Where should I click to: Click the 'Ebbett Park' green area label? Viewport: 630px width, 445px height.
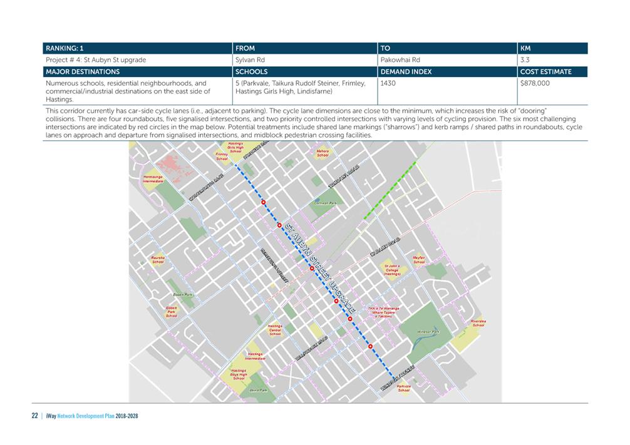(x=183, y=295)
